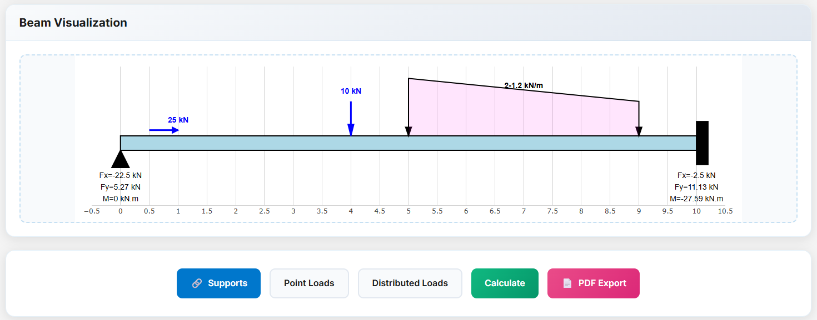Click the Beam Visualization heading
Screen dimensions: 817x320
click(73, 23)
